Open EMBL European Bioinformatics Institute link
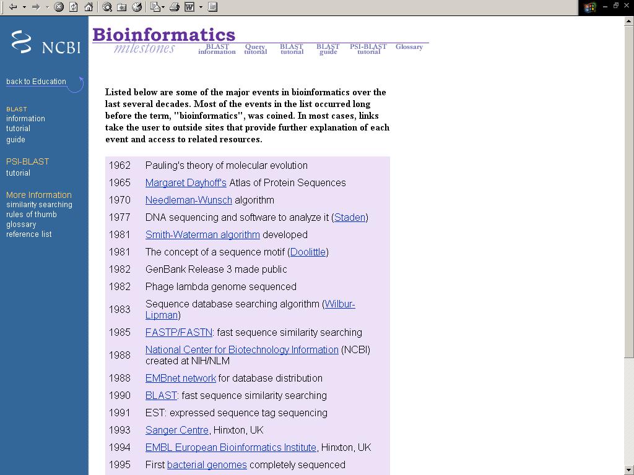 pos(231,448)
